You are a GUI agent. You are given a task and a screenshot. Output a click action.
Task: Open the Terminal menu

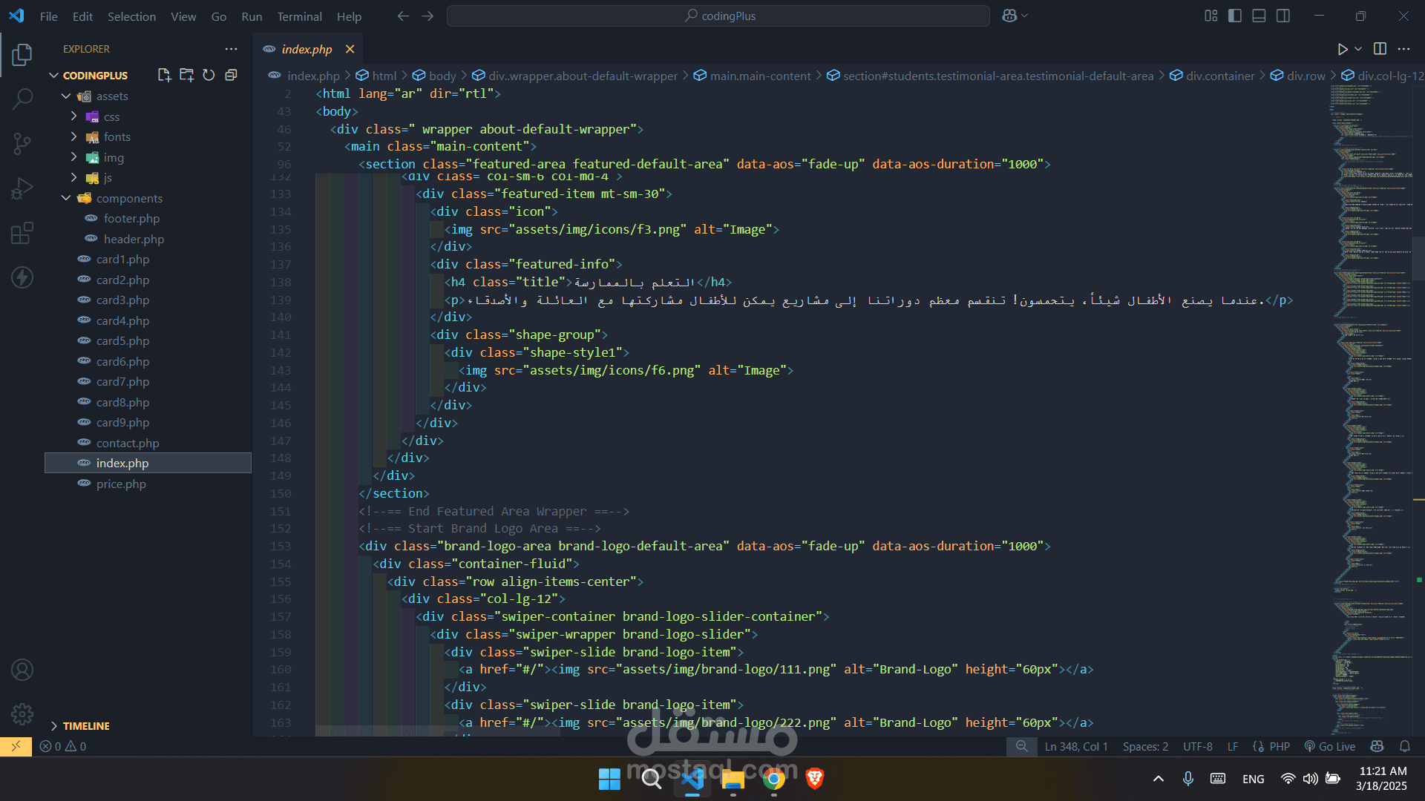pos(299,16)
